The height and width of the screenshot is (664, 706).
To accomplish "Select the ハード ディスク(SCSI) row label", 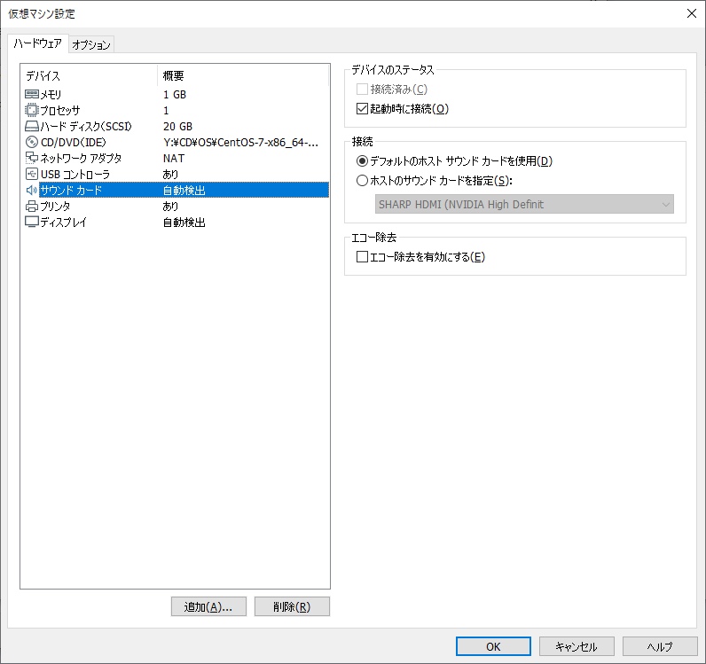I will click(x=86, y=127).
